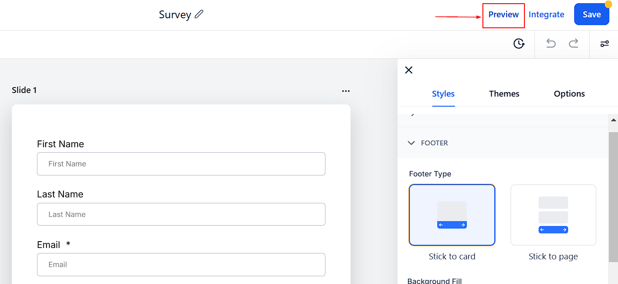Select the Stick to page footer type
This screenshot has height=284, width=618.
[553, 215]
